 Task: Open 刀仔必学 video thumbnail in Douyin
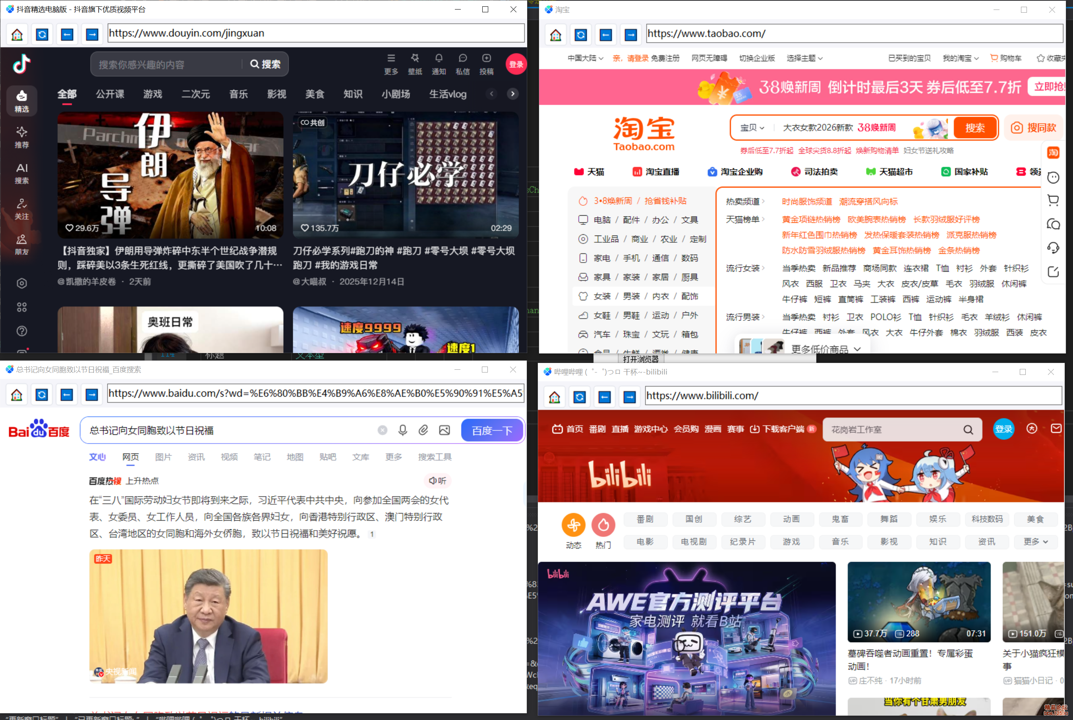pos(406,175)
